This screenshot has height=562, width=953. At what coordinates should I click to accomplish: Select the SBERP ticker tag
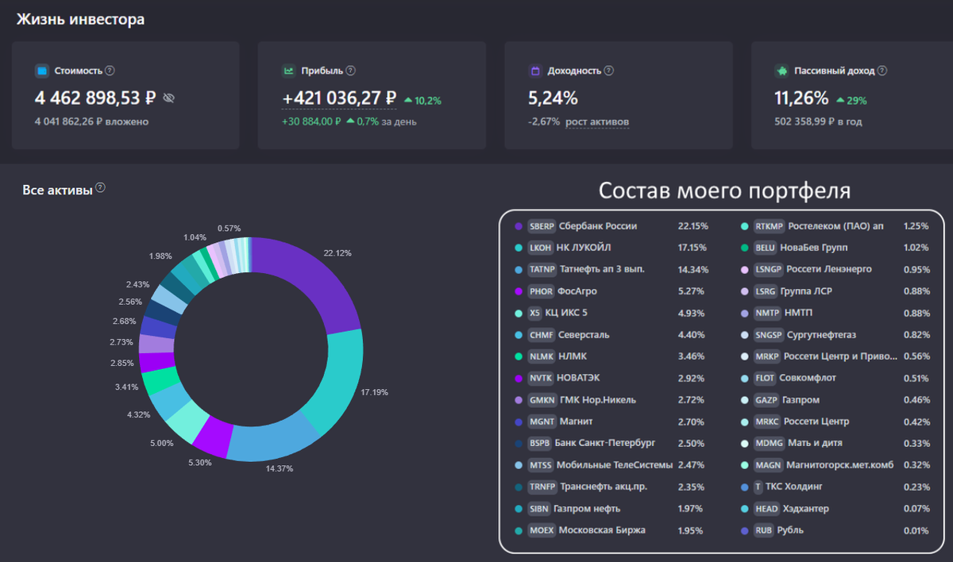[542, 226]
